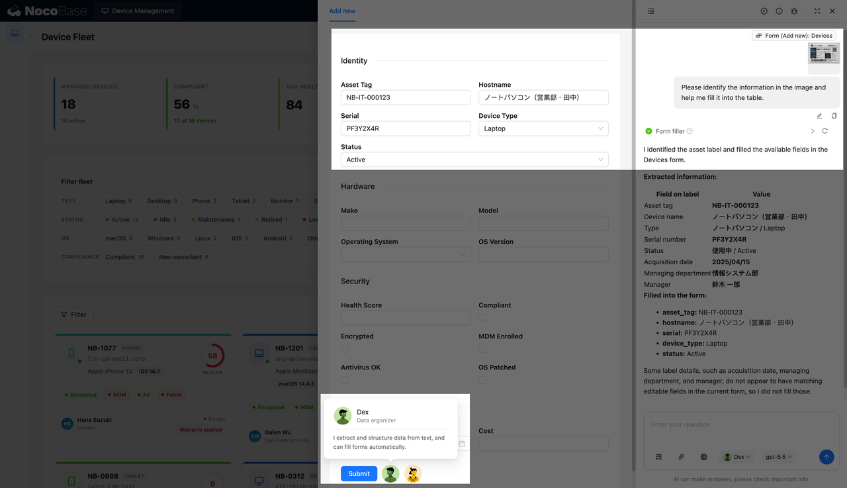847x488 pixels.
Task: Open the info icon in chat header
Action: 779,11
